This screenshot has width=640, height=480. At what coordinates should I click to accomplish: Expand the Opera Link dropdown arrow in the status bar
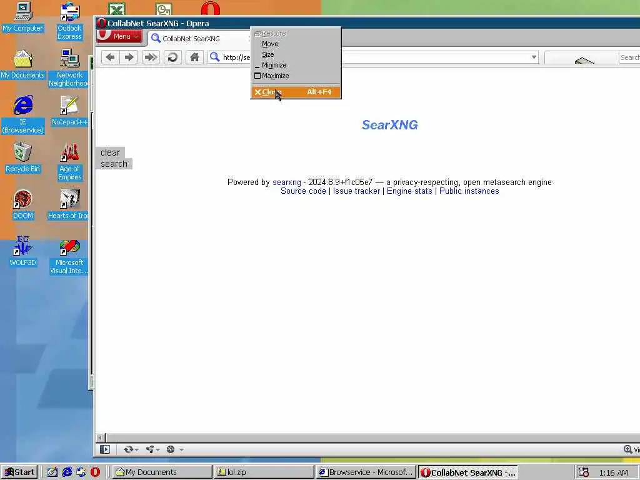tap(137, 450)
